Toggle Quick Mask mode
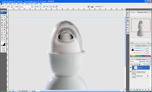The image size is (152, 92). (x=4, y=48)
